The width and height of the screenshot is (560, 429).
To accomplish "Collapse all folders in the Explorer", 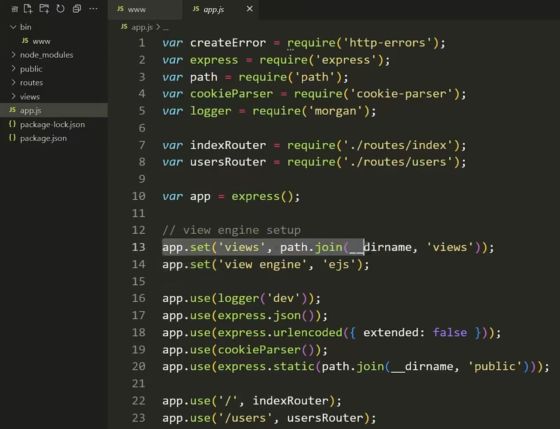I will pos(77,9).
